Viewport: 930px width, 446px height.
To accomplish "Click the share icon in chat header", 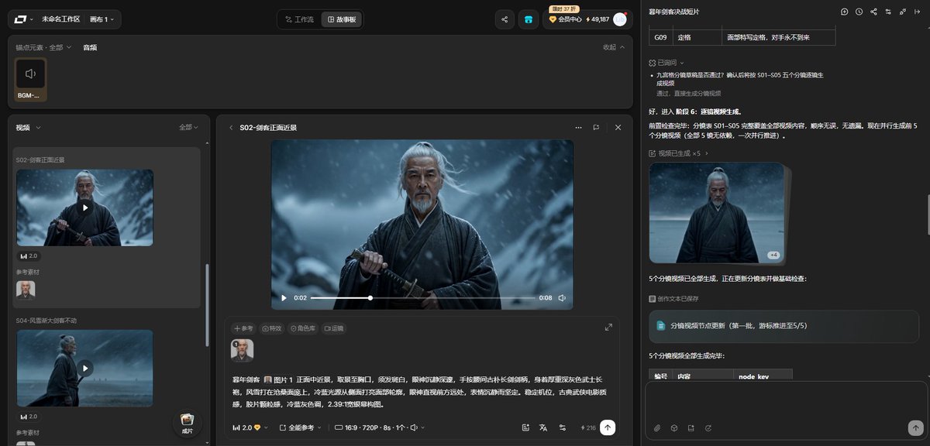I will pyautogui.click(x=873, y=12).
